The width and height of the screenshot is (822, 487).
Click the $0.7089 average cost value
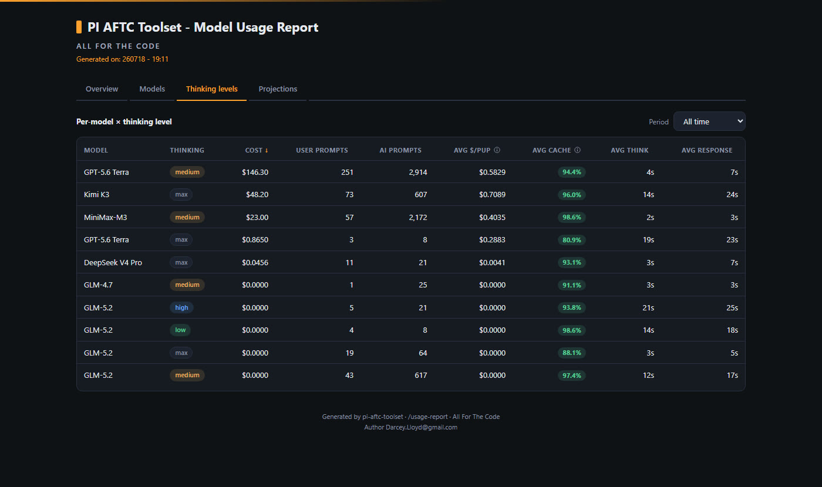tap(492, 194)
